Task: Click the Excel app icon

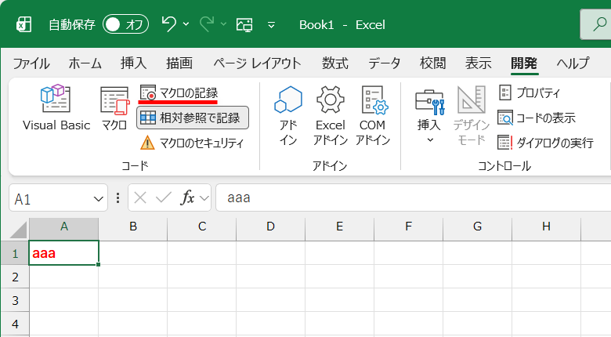Action: point(23,24)
